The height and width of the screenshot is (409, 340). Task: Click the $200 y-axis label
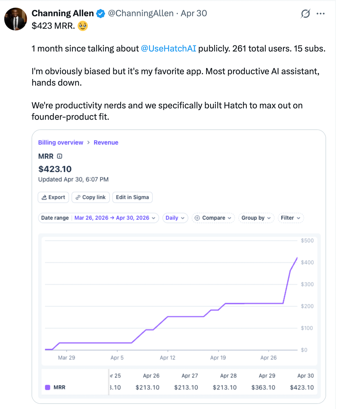pos(307,306)
